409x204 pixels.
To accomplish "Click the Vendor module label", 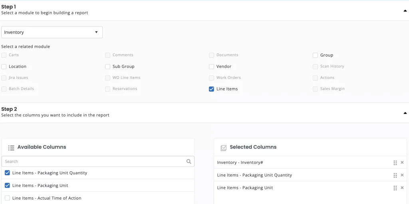I will point(224,67).
